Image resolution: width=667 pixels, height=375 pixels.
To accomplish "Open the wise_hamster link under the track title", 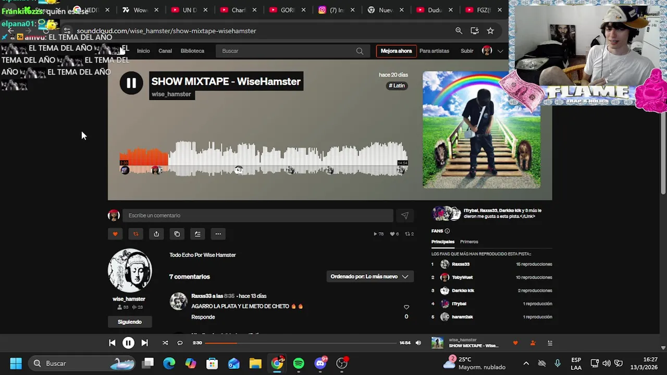I will coord(171,94).
